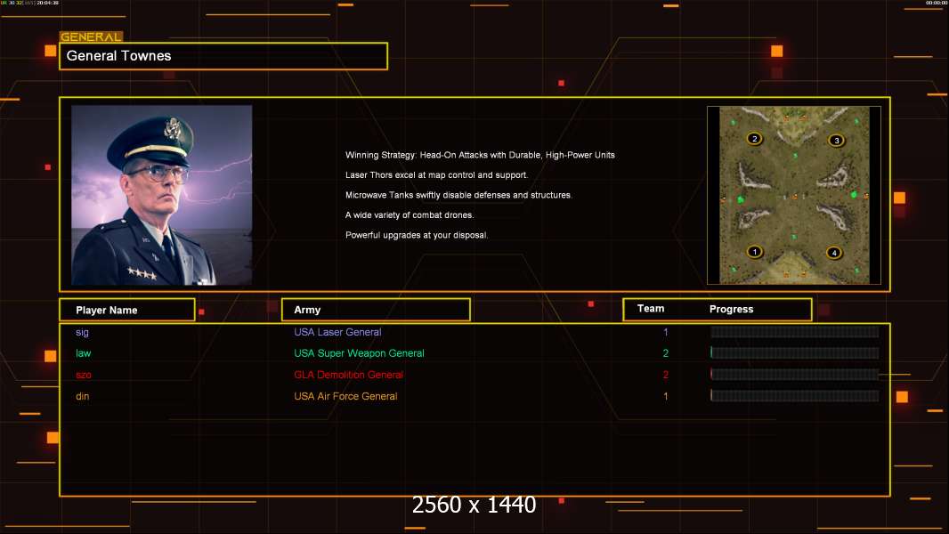
Task: Click the GENERAL label tag
Action: click(91, 36)
